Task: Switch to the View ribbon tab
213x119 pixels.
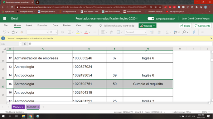Action: click(x=79, y=25)
